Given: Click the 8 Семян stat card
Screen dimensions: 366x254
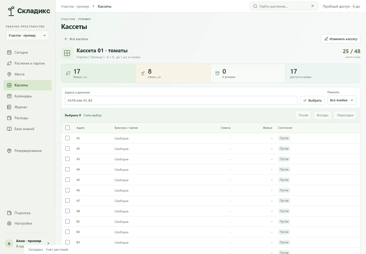Looking at the screenshot, I should click(x=173, y=73).
